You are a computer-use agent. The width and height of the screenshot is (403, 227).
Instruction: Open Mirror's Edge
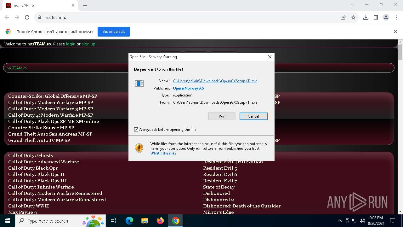219,212
